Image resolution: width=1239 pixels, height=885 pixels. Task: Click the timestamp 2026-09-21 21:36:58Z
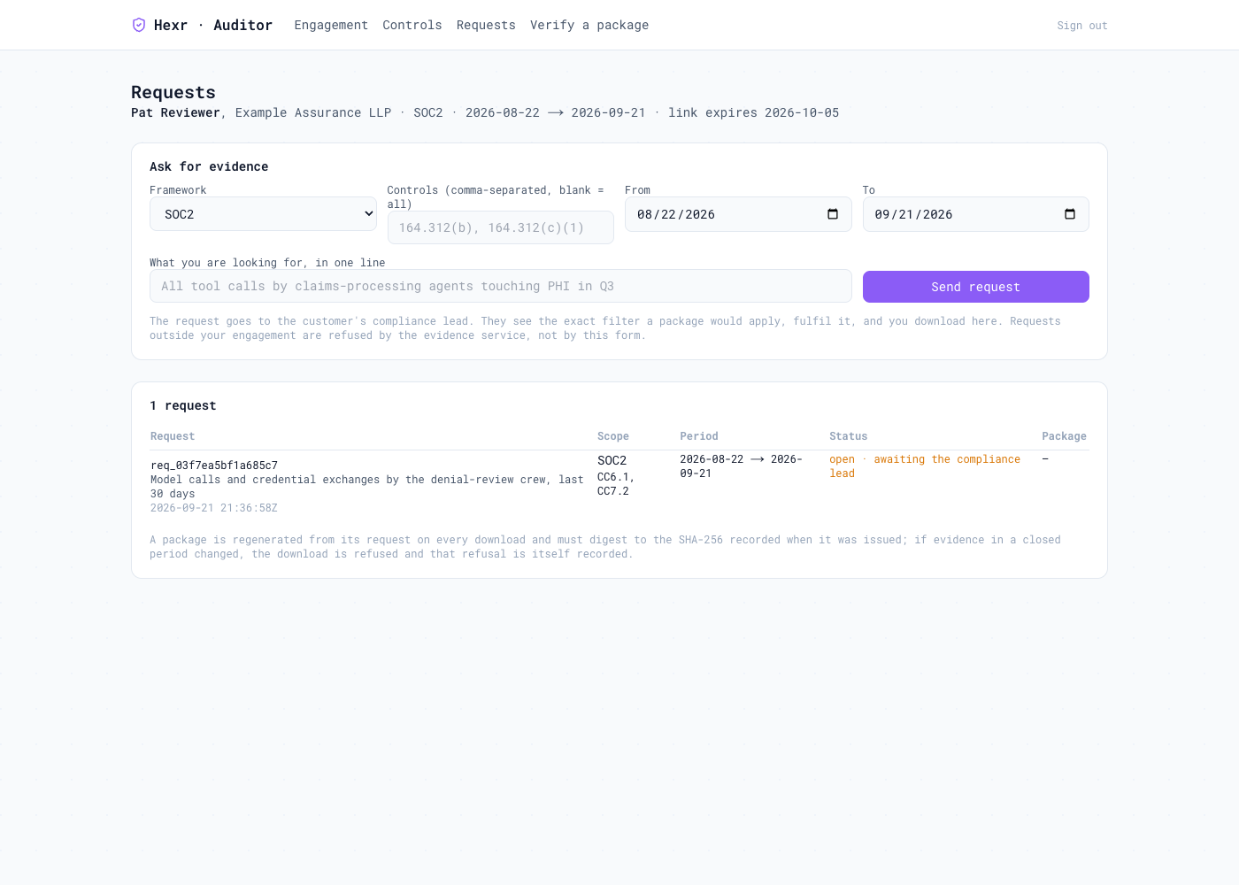coord(214,508)
